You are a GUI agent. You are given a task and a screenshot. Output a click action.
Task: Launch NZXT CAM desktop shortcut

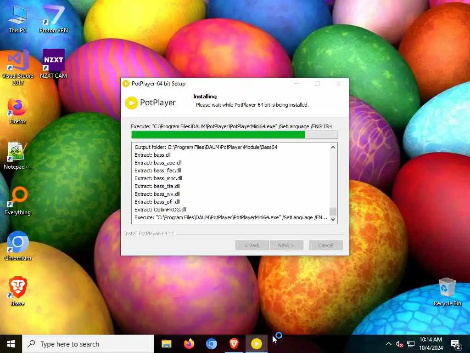[x=54, y=64]
